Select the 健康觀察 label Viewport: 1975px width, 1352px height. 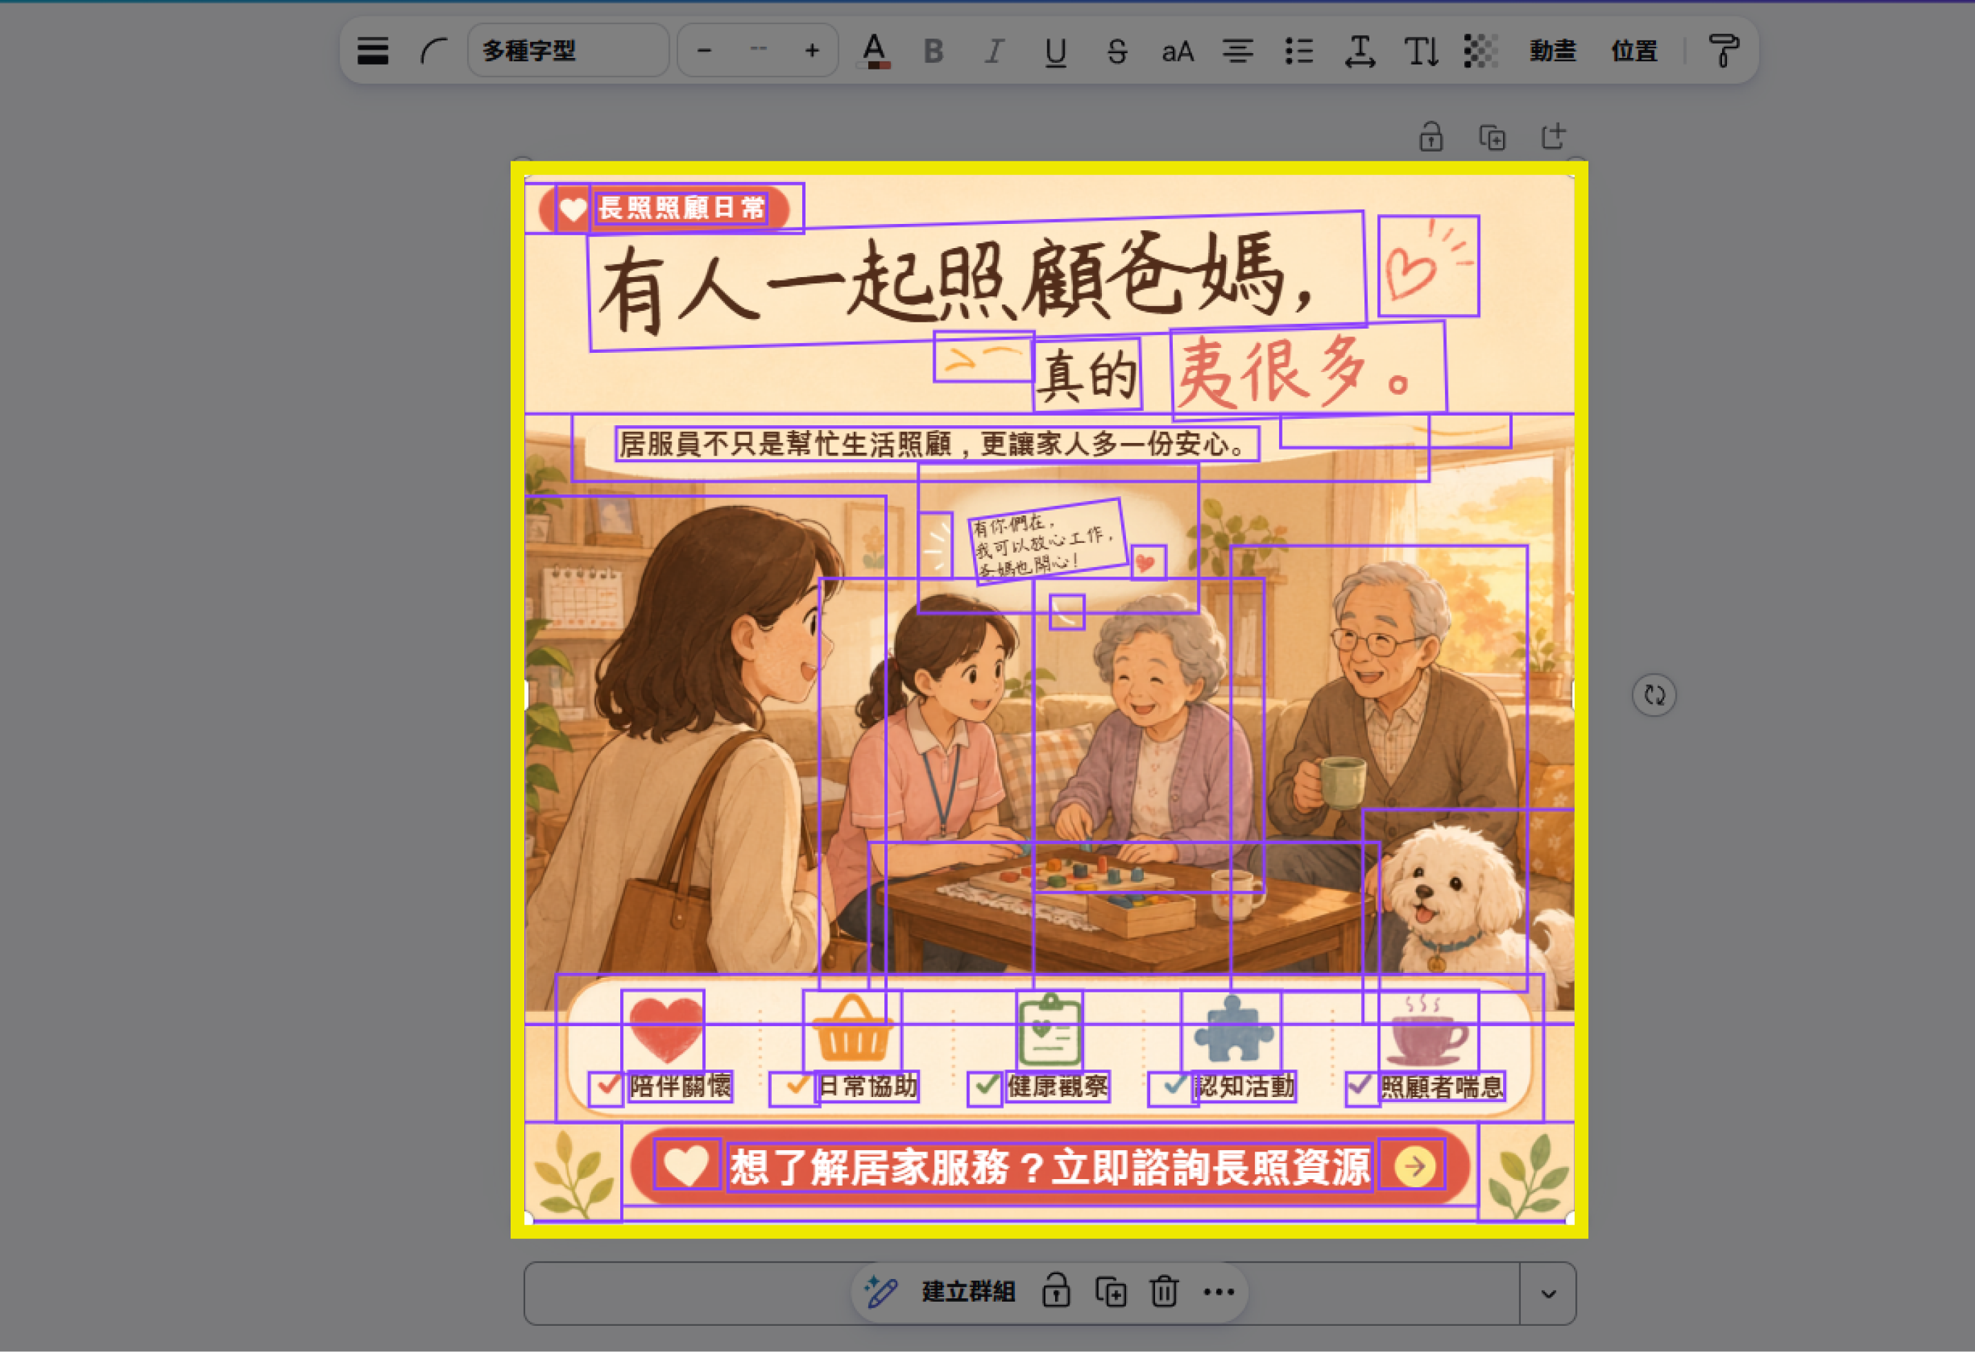click(x=1058, y=1086)
